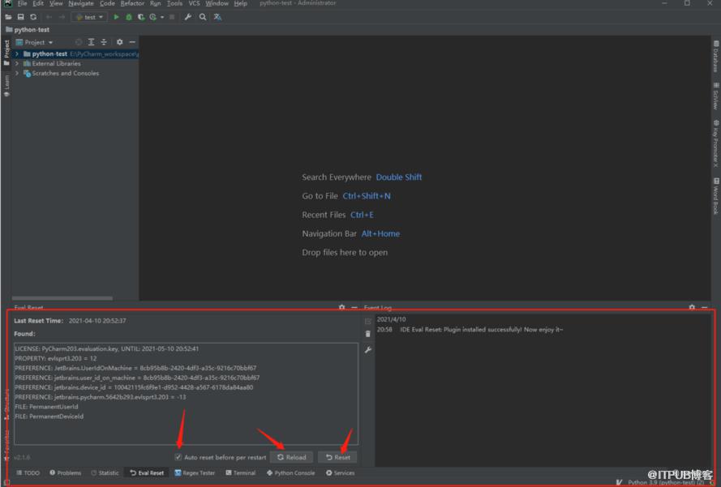Click the Search Everywhere magnifier icon
This screenshot has height=487, width=721.
tap(203, 17)
